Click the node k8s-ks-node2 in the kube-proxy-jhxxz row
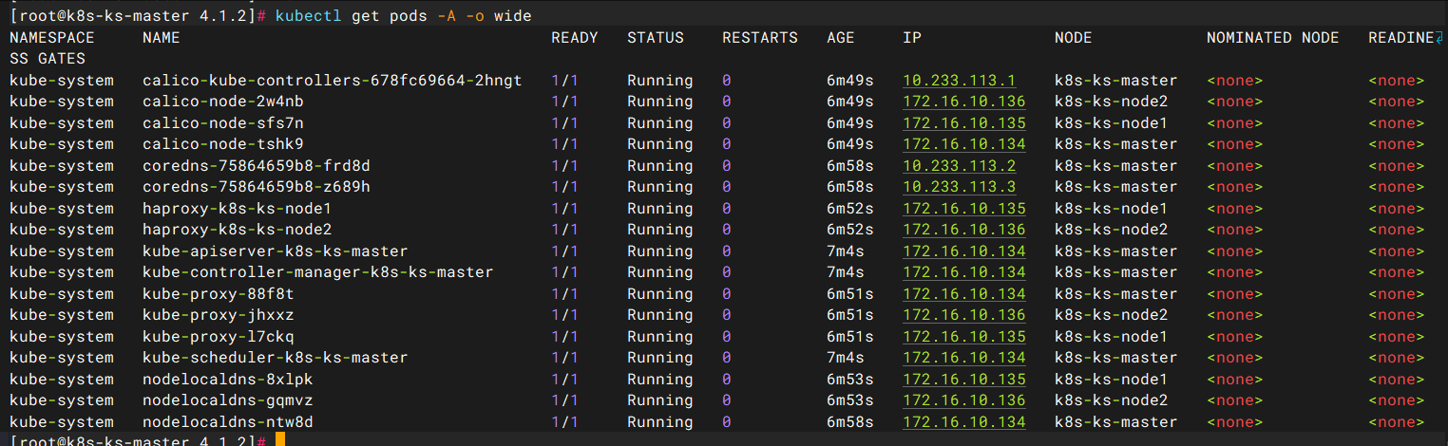Image resolution: width=1448 pixels, height=446 pixels. coord(1112,315)
